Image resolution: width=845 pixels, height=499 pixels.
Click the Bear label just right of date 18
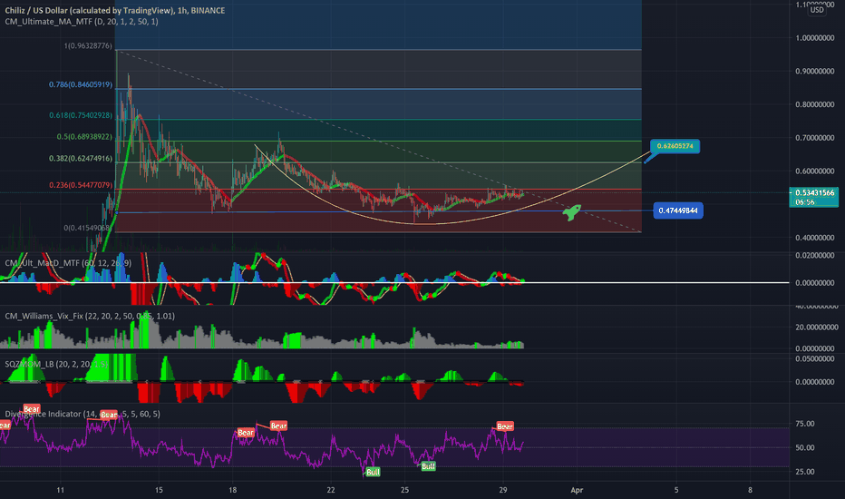[246, 433]
